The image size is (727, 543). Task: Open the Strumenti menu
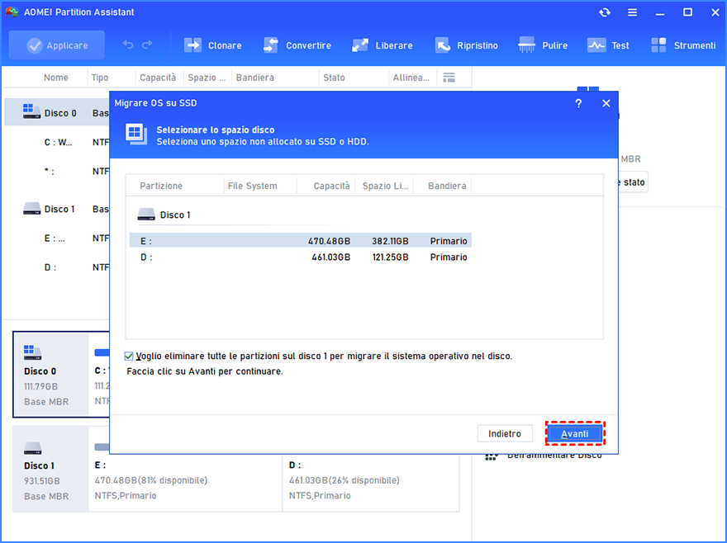[x=683, y=45]
